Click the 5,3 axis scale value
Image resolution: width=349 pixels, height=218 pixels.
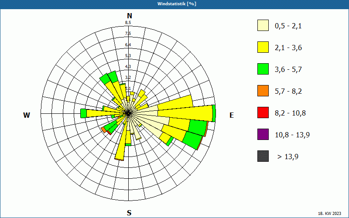tap(128, 55)
